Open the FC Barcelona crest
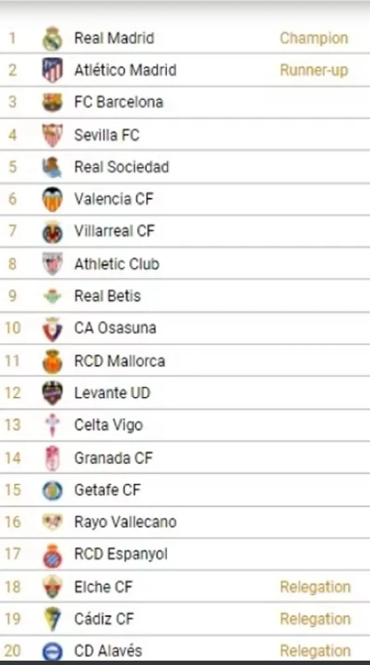The width and height of the screenshot is (370, 665). pyautogui.click(x=52, y=102)
